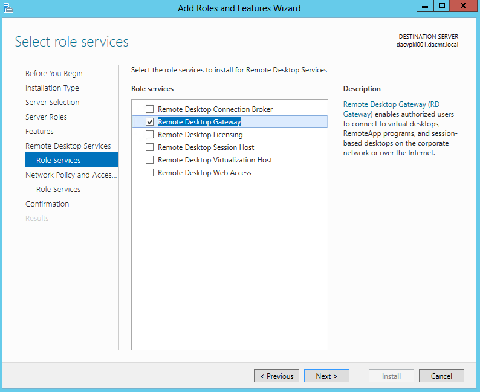Open the Installation Type step
Viewport: 480px width, 392px height.
pyautogui.click(x=52, y=88)
